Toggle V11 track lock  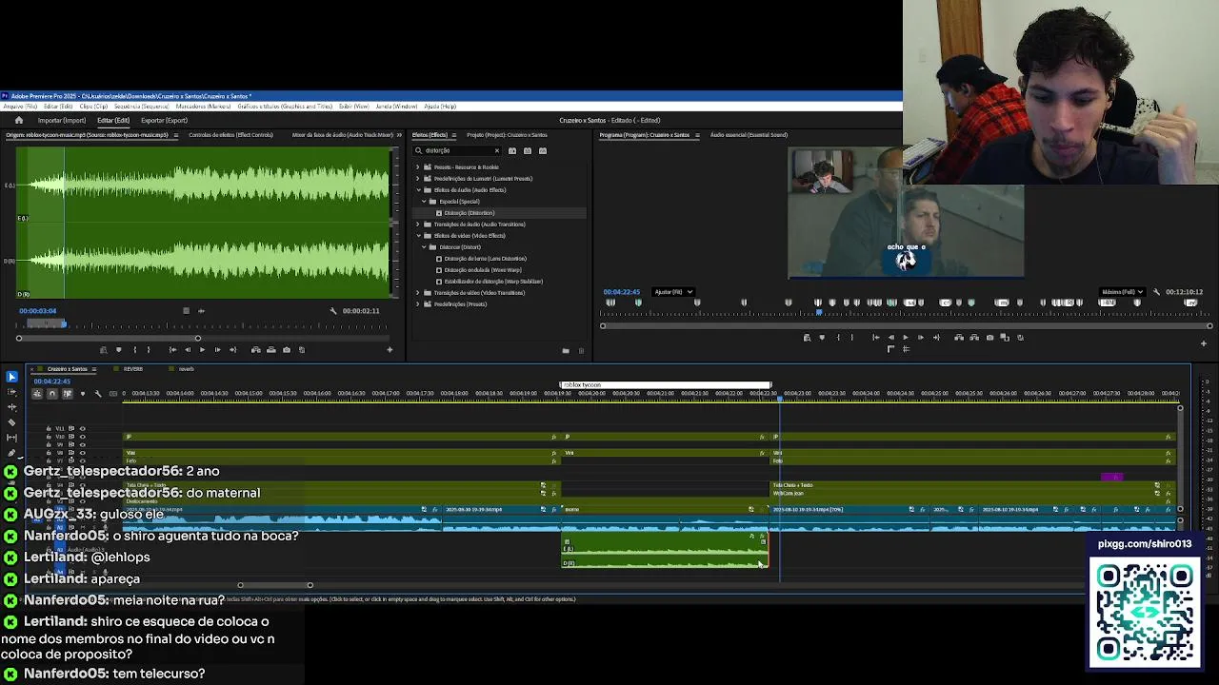tap(49, 429)
